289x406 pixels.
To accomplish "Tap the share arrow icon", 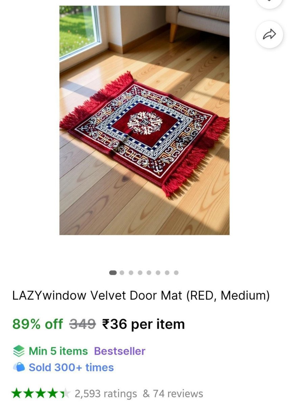I will pyautogui.click(x=269, y=34).
